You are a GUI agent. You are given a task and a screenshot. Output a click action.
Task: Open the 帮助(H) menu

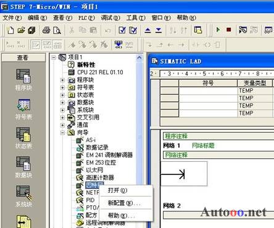pos(186,18)
